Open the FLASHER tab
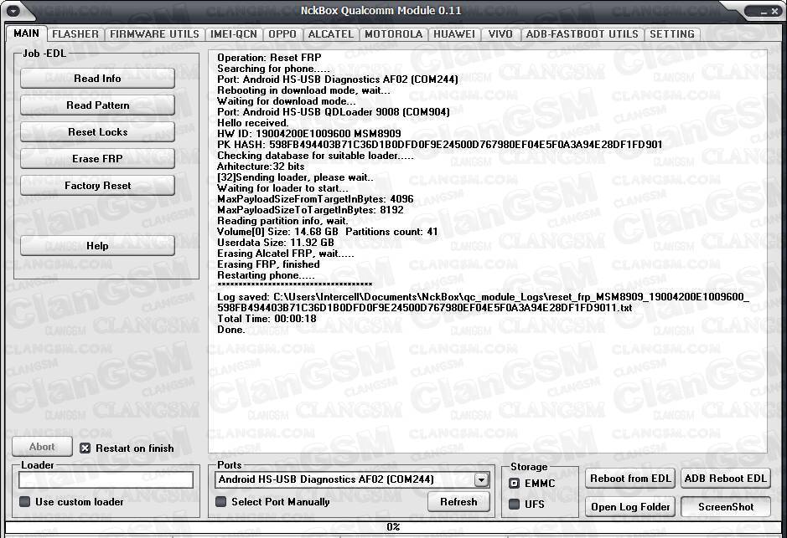Viewport: 787px width, 538px height. [x=75, y=34]
